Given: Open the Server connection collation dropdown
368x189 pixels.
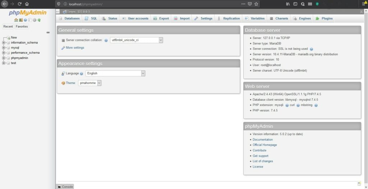Looking at the screenshot, I should [136, 40].
